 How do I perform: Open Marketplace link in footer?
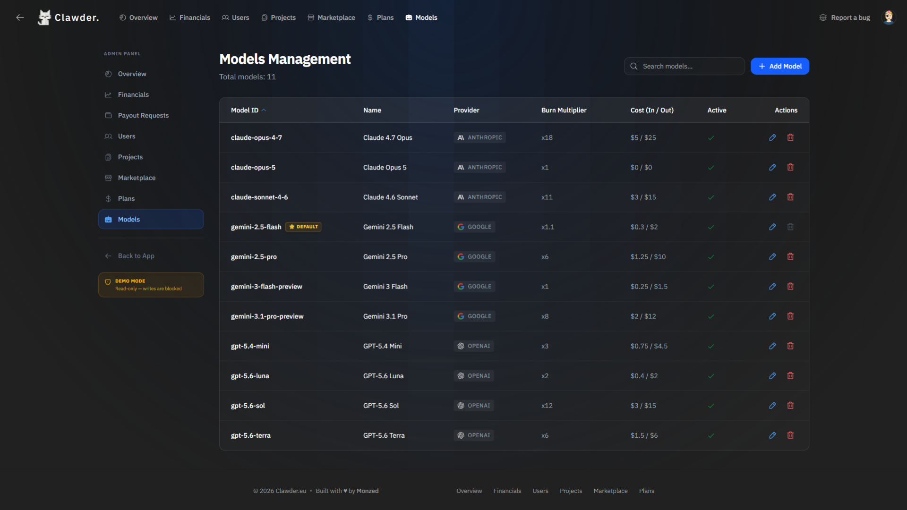(610, 491)
